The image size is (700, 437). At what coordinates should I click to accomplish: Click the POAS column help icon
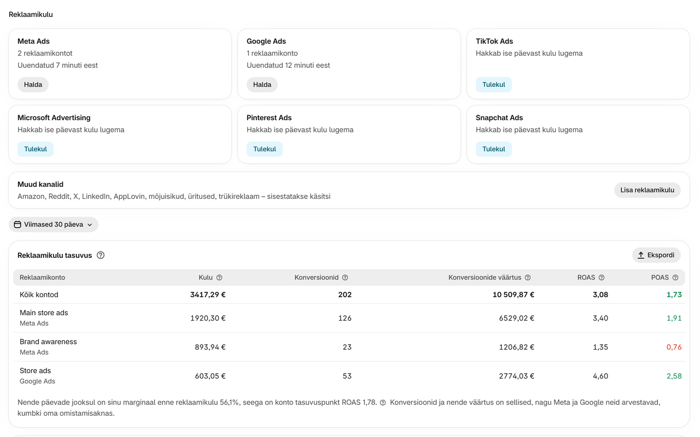(x=675, y=277)
